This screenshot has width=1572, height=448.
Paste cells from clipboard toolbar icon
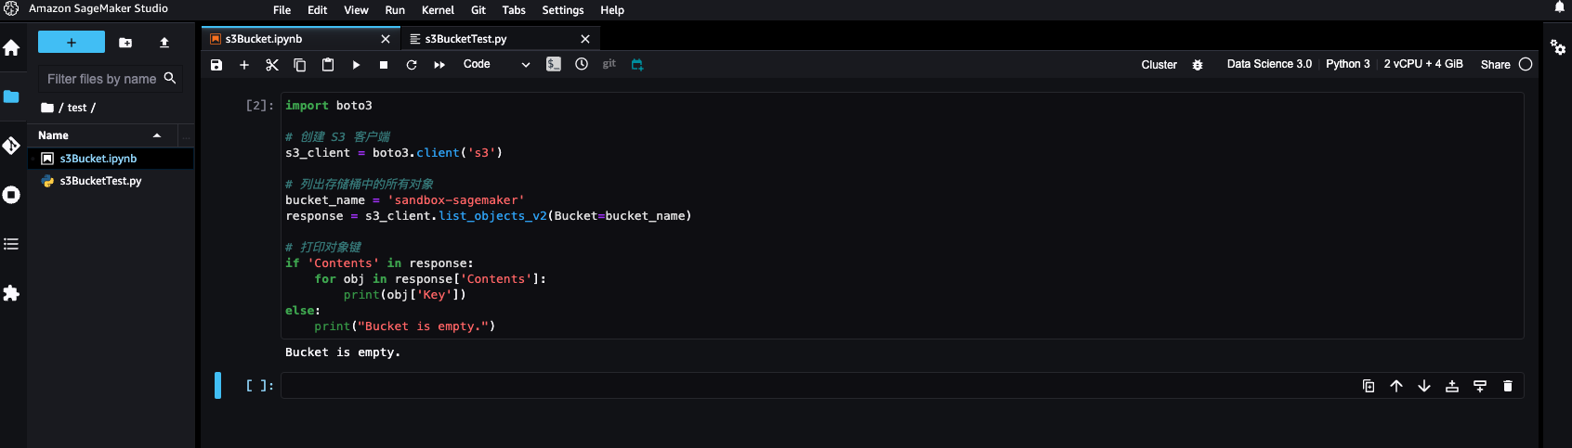328,65
